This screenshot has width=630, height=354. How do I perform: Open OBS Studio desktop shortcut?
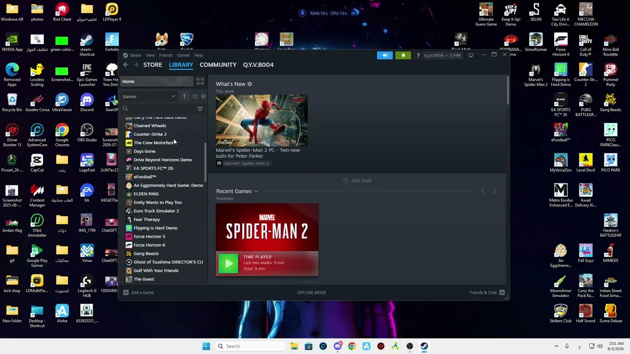point(87,133)
